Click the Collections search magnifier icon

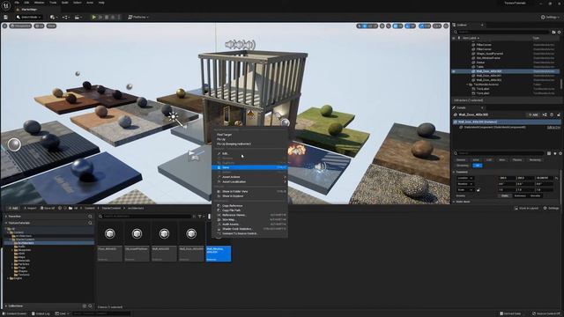click(90, 306)
